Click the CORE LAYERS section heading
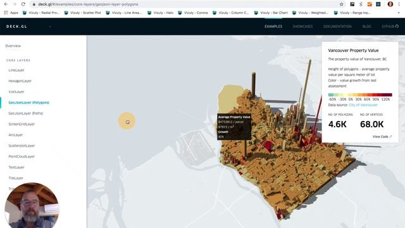Screen dimensions: 405x228 pyautogui.click(x=18, y=60)
